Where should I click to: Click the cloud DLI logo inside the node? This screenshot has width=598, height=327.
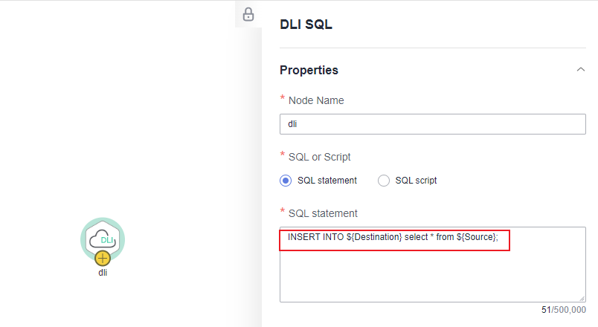coord(103,239)
